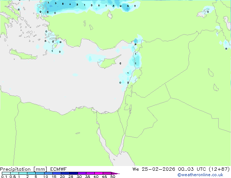
Task: Click the legend label '0.1'
Action: (x=4, y=177)
